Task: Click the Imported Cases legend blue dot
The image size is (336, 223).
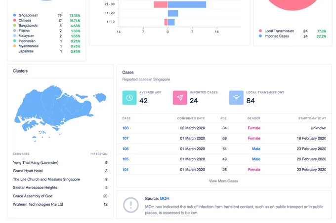Action: (x=260, y=36)
